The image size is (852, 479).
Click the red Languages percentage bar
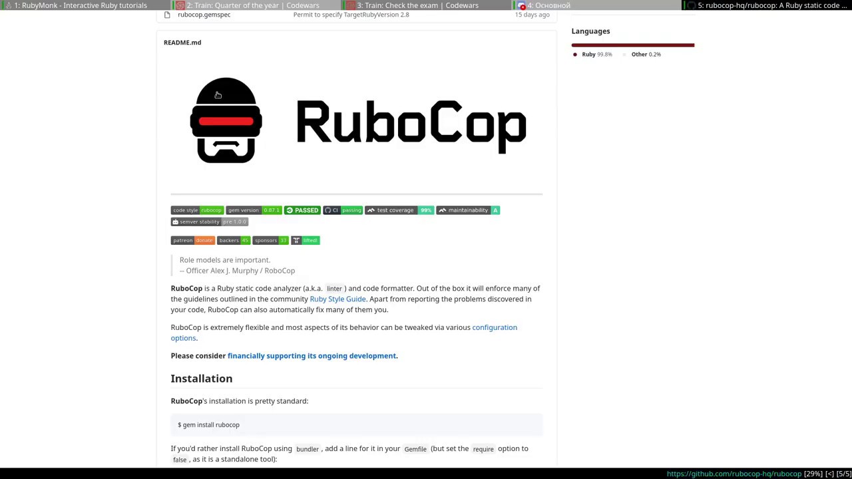(632, 45)
